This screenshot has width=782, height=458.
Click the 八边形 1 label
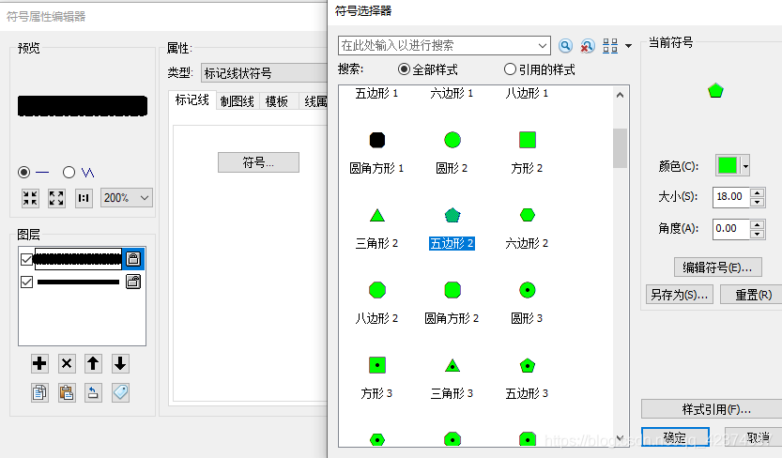[527, 93]
